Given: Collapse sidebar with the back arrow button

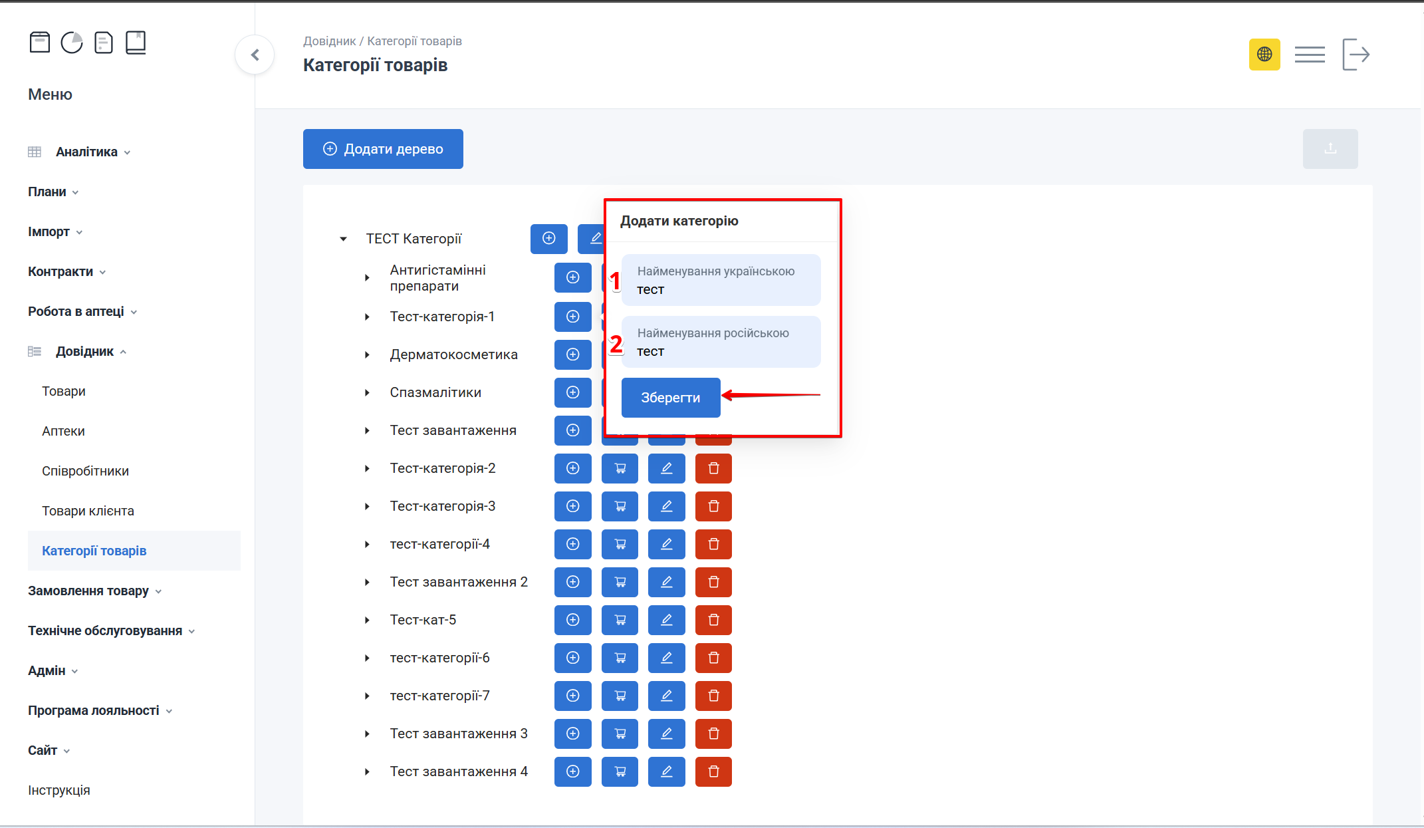Looking at the screenshot, I should (255, 55).
